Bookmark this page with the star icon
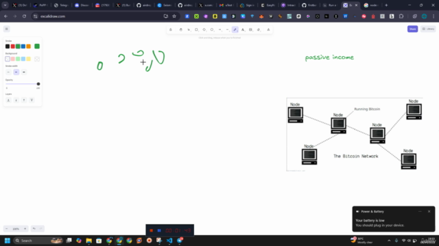 [174, 16]
